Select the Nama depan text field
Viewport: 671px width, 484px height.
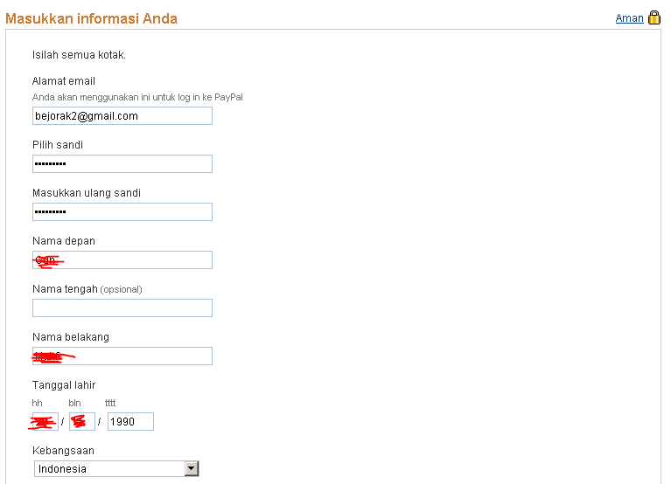tap(122, 260)
